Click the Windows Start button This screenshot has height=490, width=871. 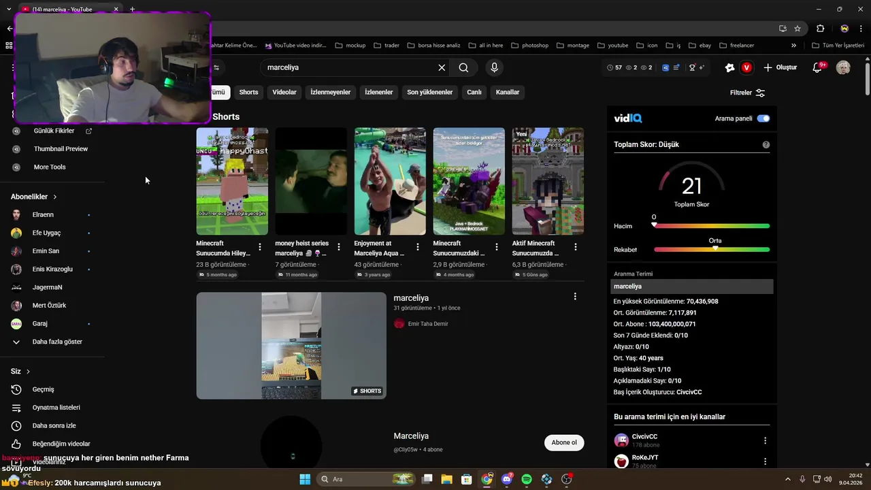305,479
